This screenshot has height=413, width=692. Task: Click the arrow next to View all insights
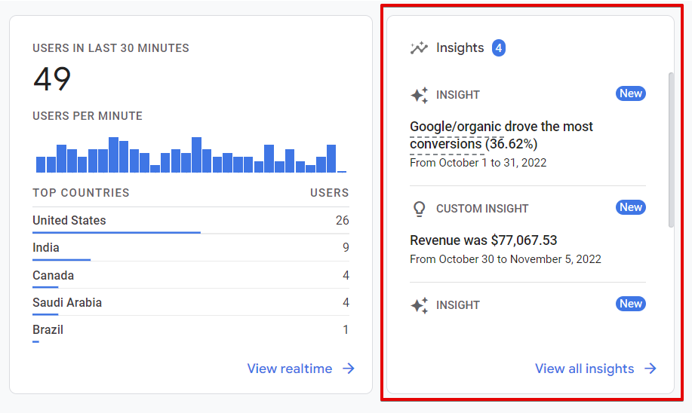click(x=650, y=369)
